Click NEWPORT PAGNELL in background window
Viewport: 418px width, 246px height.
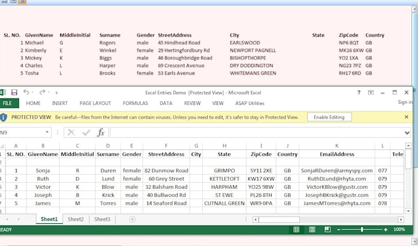click(253, 50)
